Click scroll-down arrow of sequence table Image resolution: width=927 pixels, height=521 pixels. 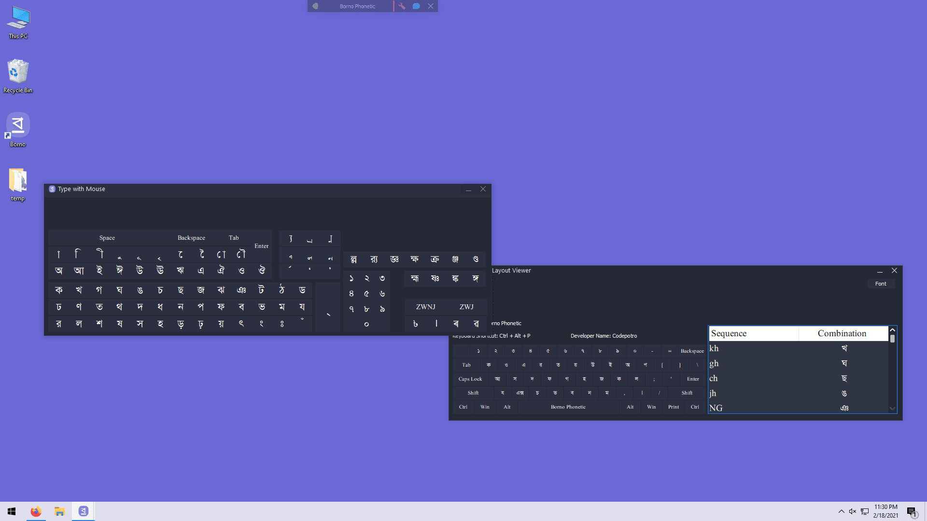coord(892,409)
